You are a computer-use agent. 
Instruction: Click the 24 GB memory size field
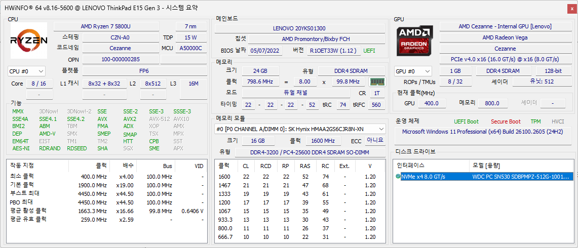tap(260, 71)
